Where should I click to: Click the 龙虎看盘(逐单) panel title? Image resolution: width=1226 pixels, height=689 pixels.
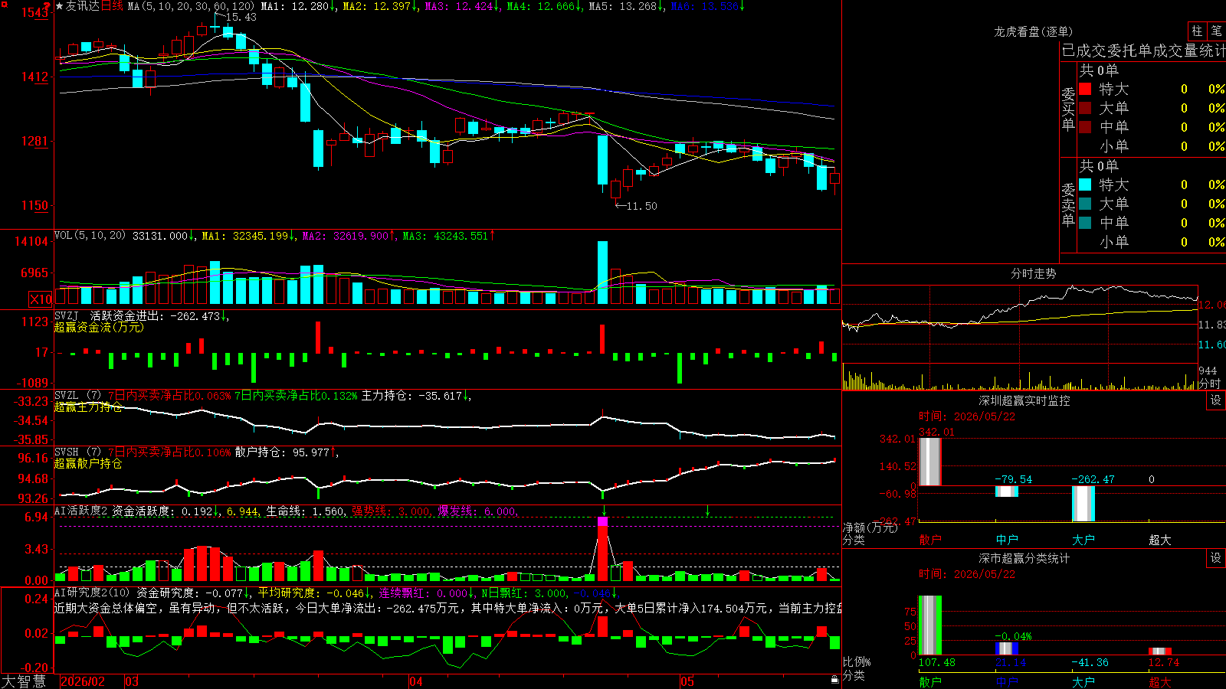click(x=1033, y=31)
